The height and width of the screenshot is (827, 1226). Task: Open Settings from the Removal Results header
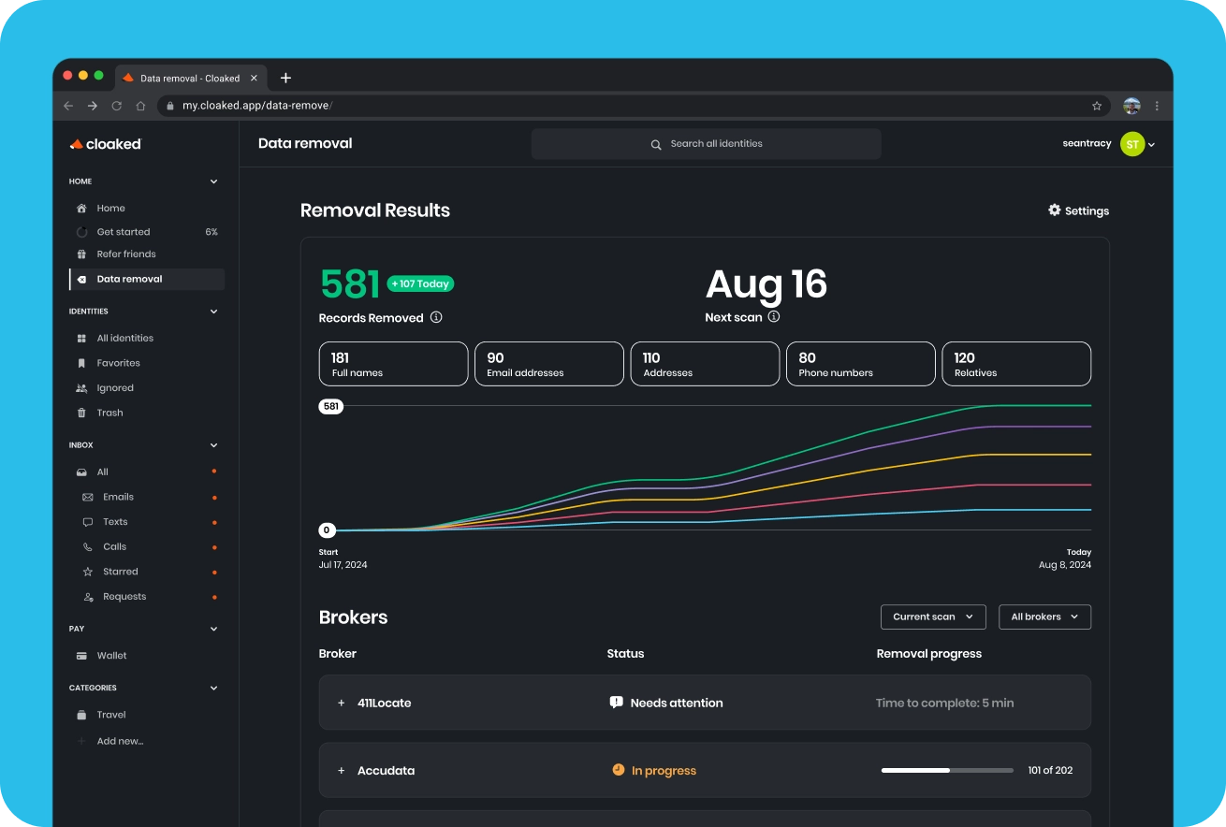pos(1077,210)
